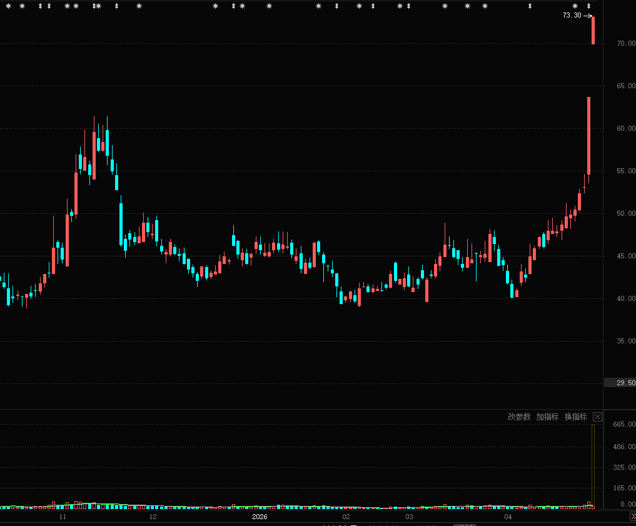The image size is (636, 526).
Task: Click the tall red candle below the top candle
Action: pyautogui.click(x=588, y=134)
